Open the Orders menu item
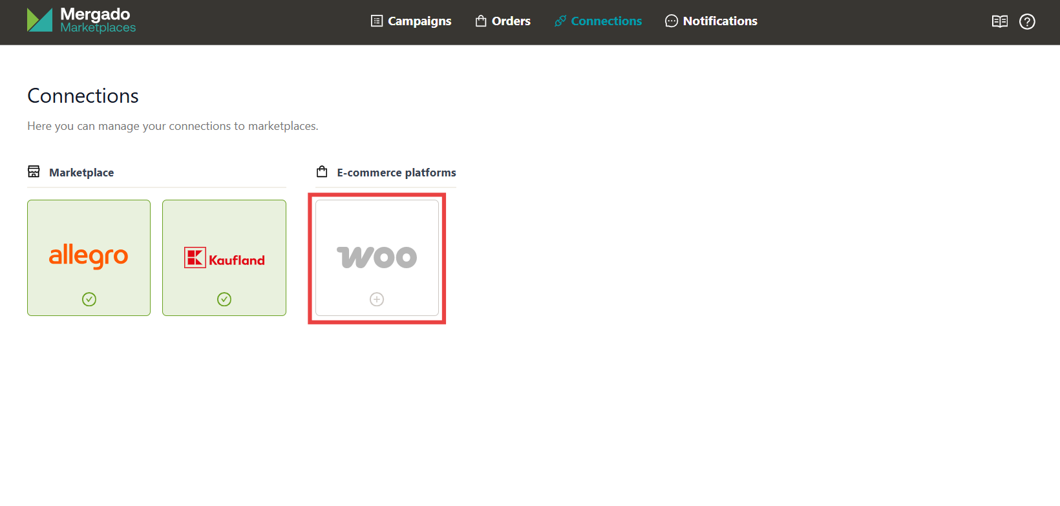 503,21
